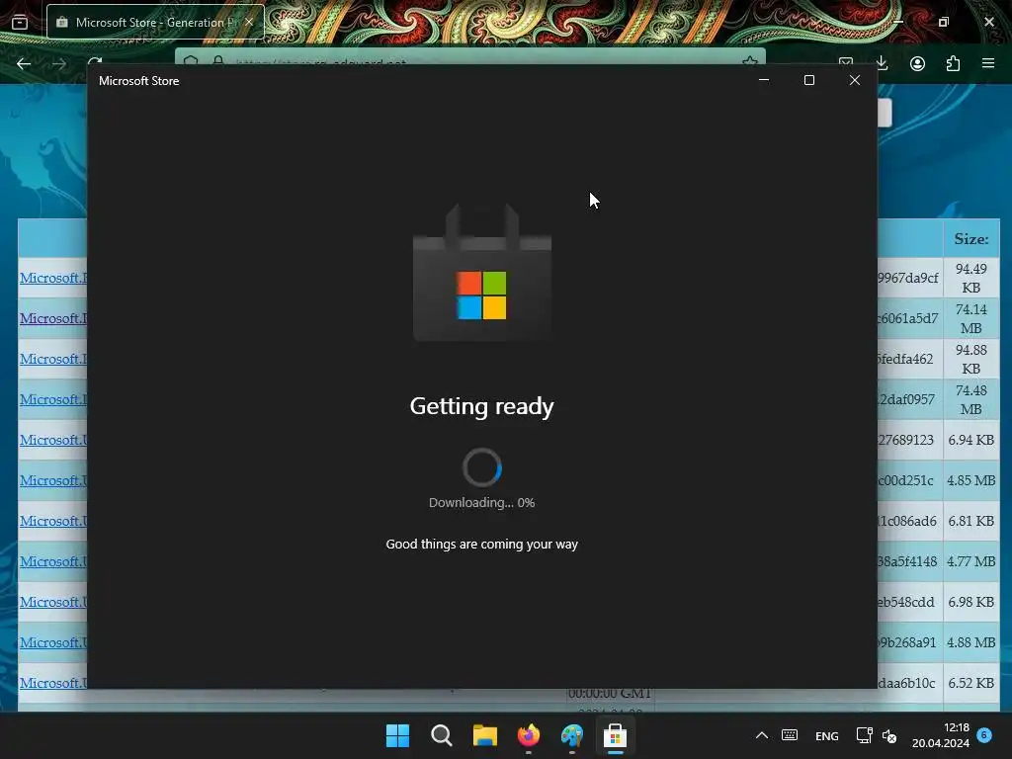The height and width of the screenshot is (759, 1012).
Task: Click the Getting ready heading
Action: coord(481,406)
